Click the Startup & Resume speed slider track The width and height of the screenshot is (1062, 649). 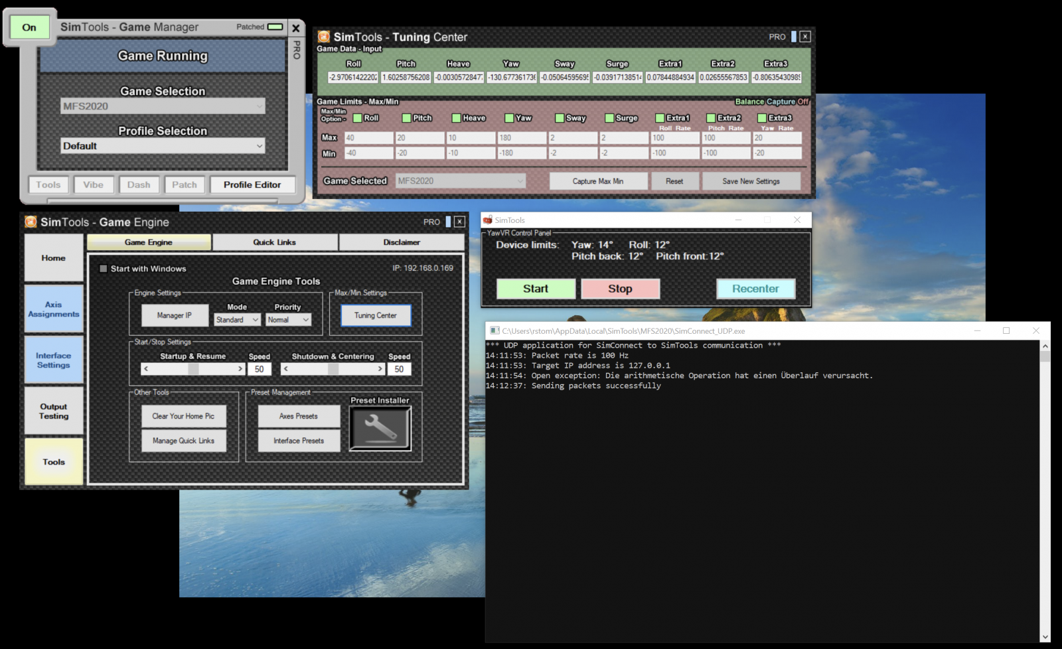point(193,369)
